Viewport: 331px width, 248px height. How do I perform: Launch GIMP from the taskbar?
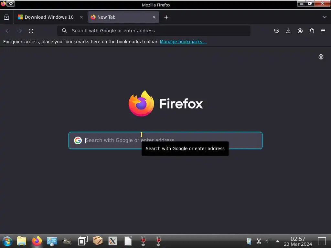pyautogui.click(x=67, y=241)
